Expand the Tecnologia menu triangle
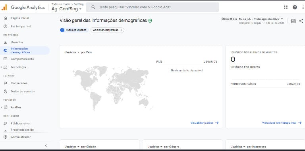Viewport: 305px width, 151px height. (1, 67)
